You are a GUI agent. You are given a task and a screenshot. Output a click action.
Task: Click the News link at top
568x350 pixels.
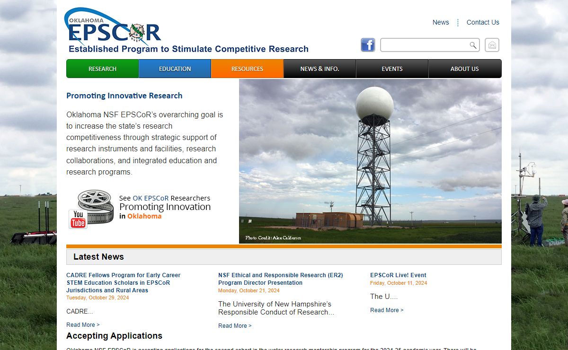pyautogui.click(x=441, y=22)
